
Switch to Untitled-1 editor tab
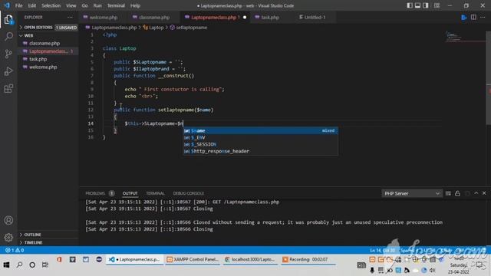pyautogui.click(x=315, y=17)
